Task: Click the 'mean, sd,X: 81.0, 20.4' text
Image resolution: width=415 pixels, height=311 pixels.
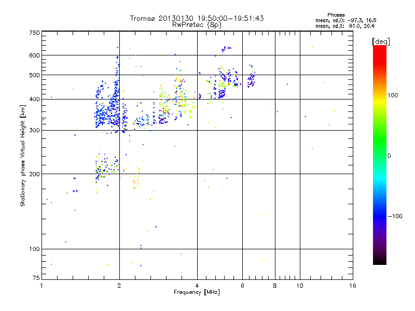Action: (x=345, y=26)
